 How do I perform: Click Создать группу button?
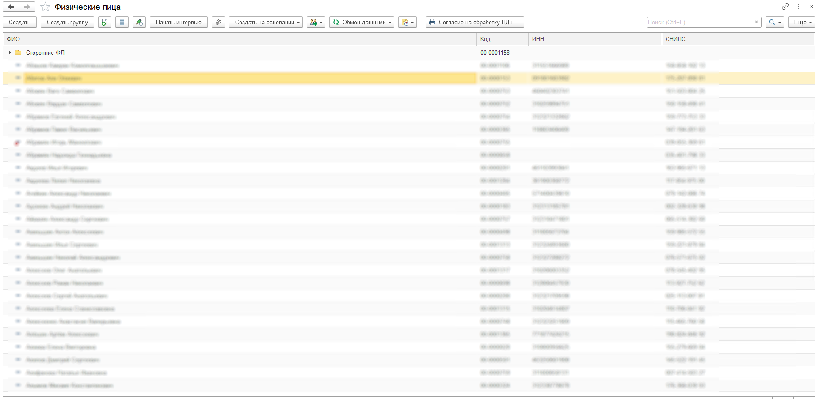tap(67, 22)
